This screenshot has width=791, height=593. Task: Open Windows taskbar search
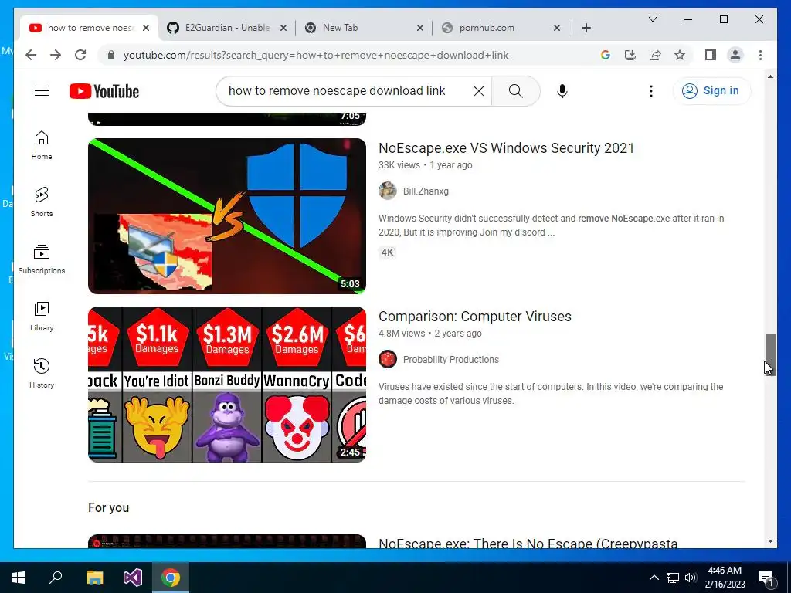(x=56, y=578)
